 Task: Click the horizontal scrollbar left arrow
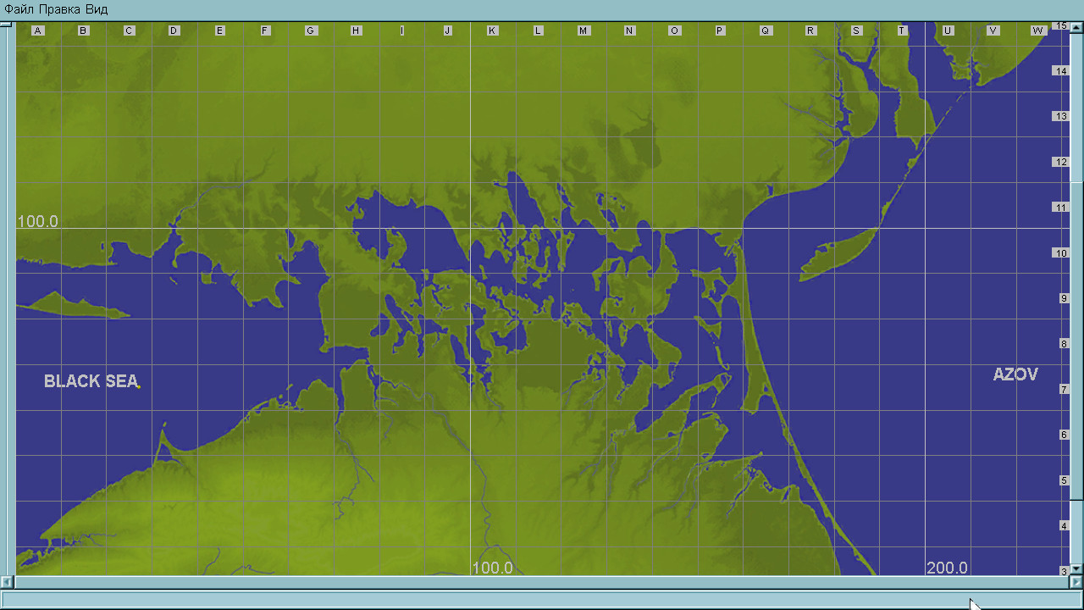coord(7,583)
